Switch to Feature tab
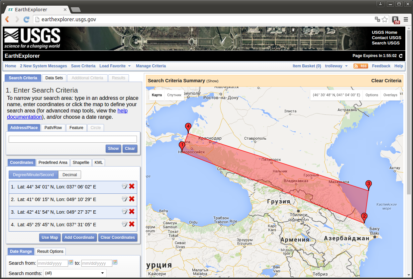Image resolution: width=413 pixels, height=279 pixels. (x=76, y=128)
